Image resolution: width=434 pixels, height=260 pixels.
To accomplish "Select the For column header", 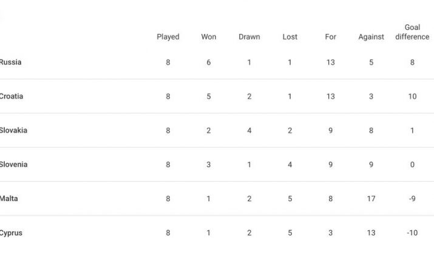I will click(330, 37).
